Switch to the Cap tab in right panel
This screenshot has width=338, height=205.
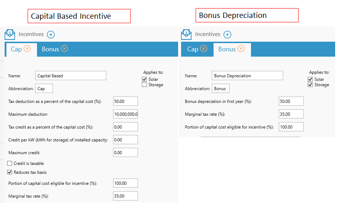pos(192,49)
